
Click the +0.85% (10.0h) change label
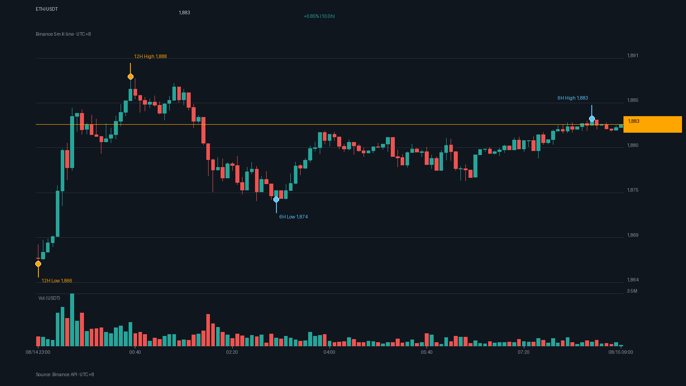coord(319,16)
